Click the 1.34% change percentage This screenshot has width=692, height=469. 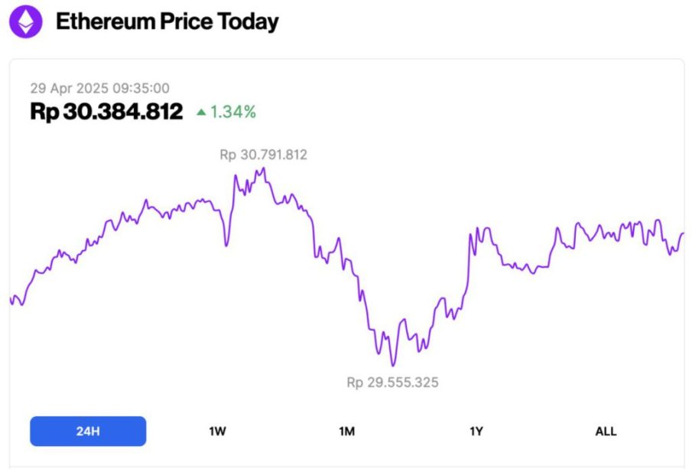(x=233, y=112)
